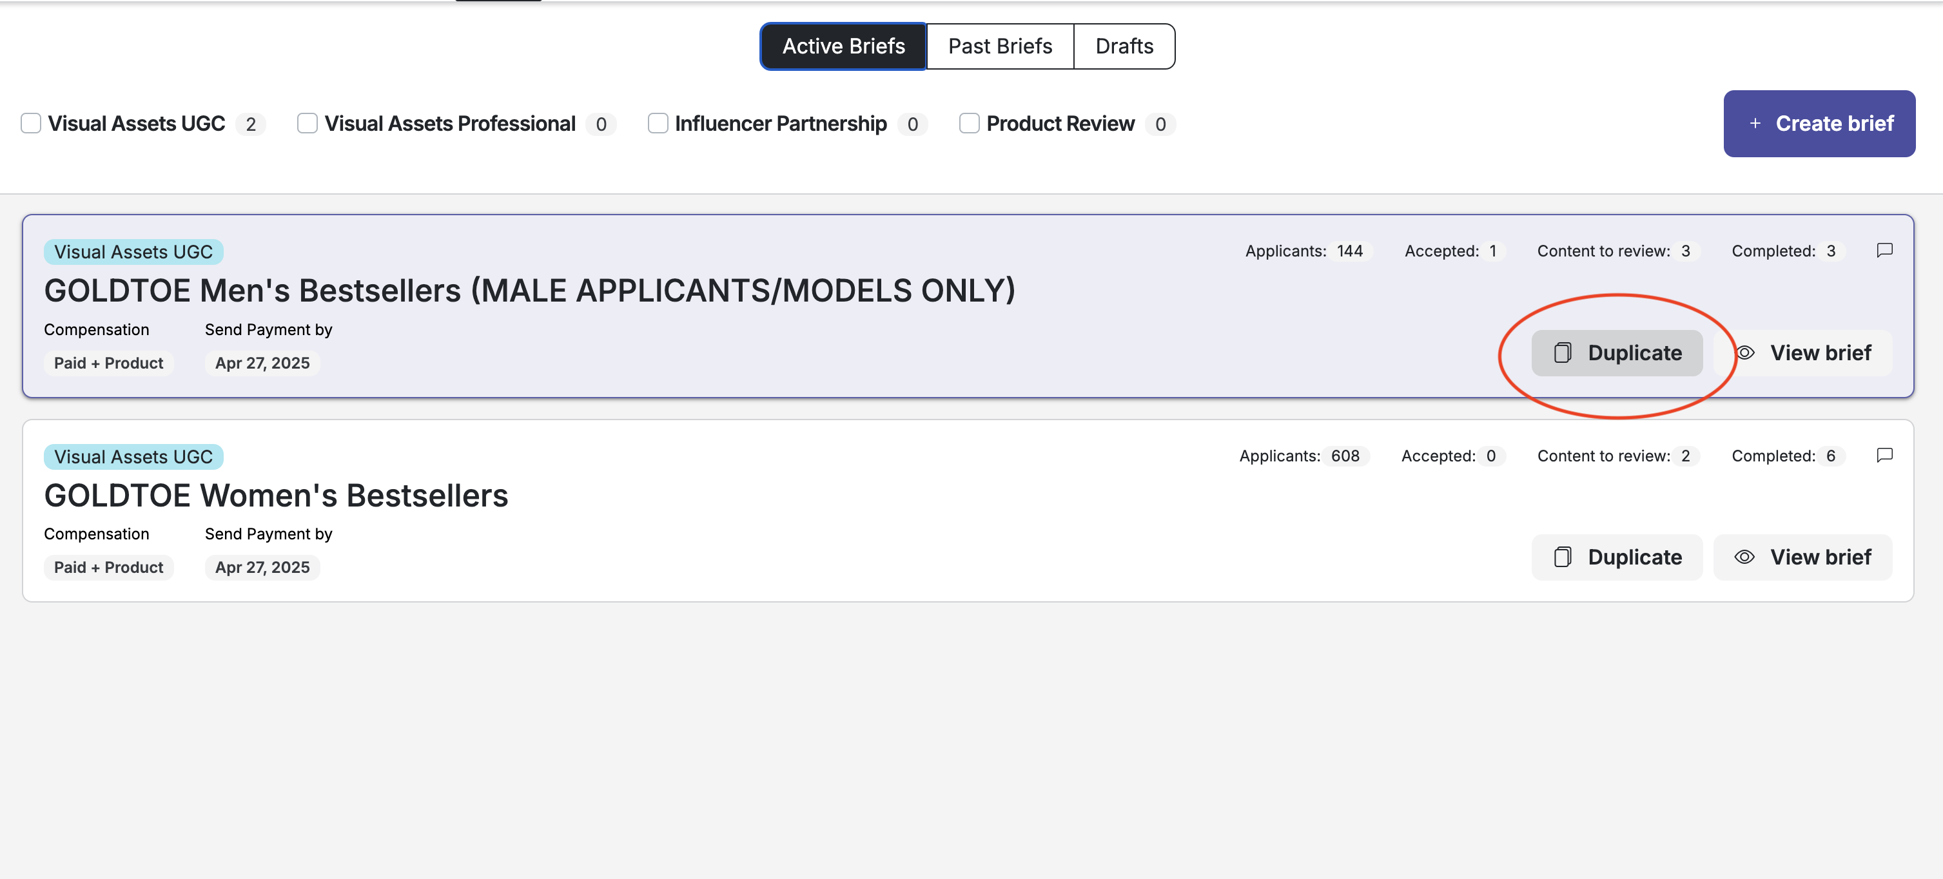Toggle the Product Review filter checkbox

969,124
